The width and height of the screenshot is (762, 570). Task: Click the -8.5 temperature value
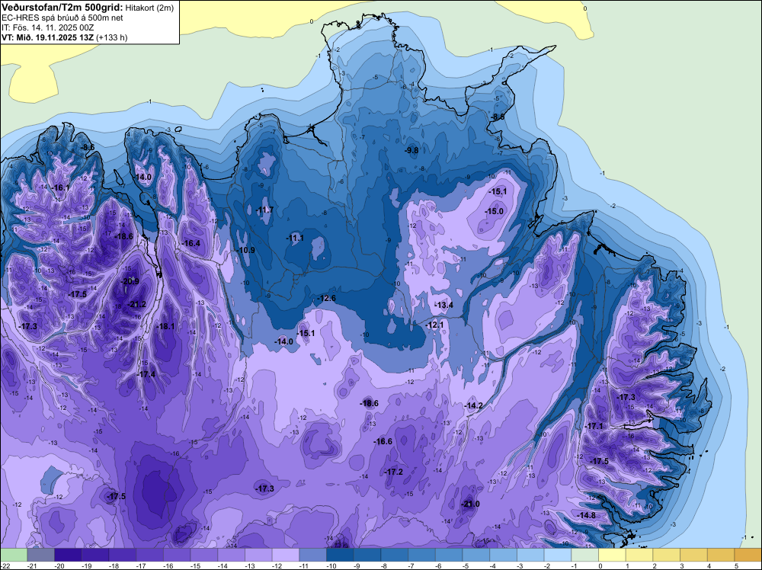click(x=497, y=117)
